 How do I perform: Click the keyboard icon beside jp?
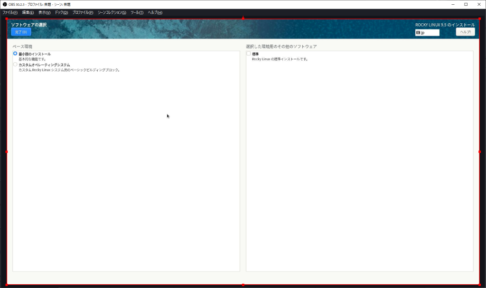(418, 33)
